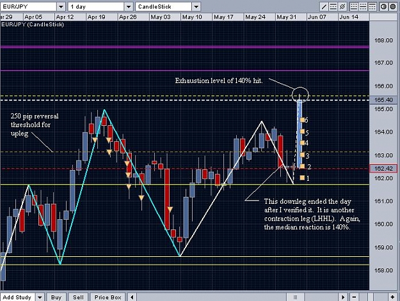Open the 1 day timeframe dropdown arrow
This screenshot has width=400, height=301.
(x=129, y=6)
